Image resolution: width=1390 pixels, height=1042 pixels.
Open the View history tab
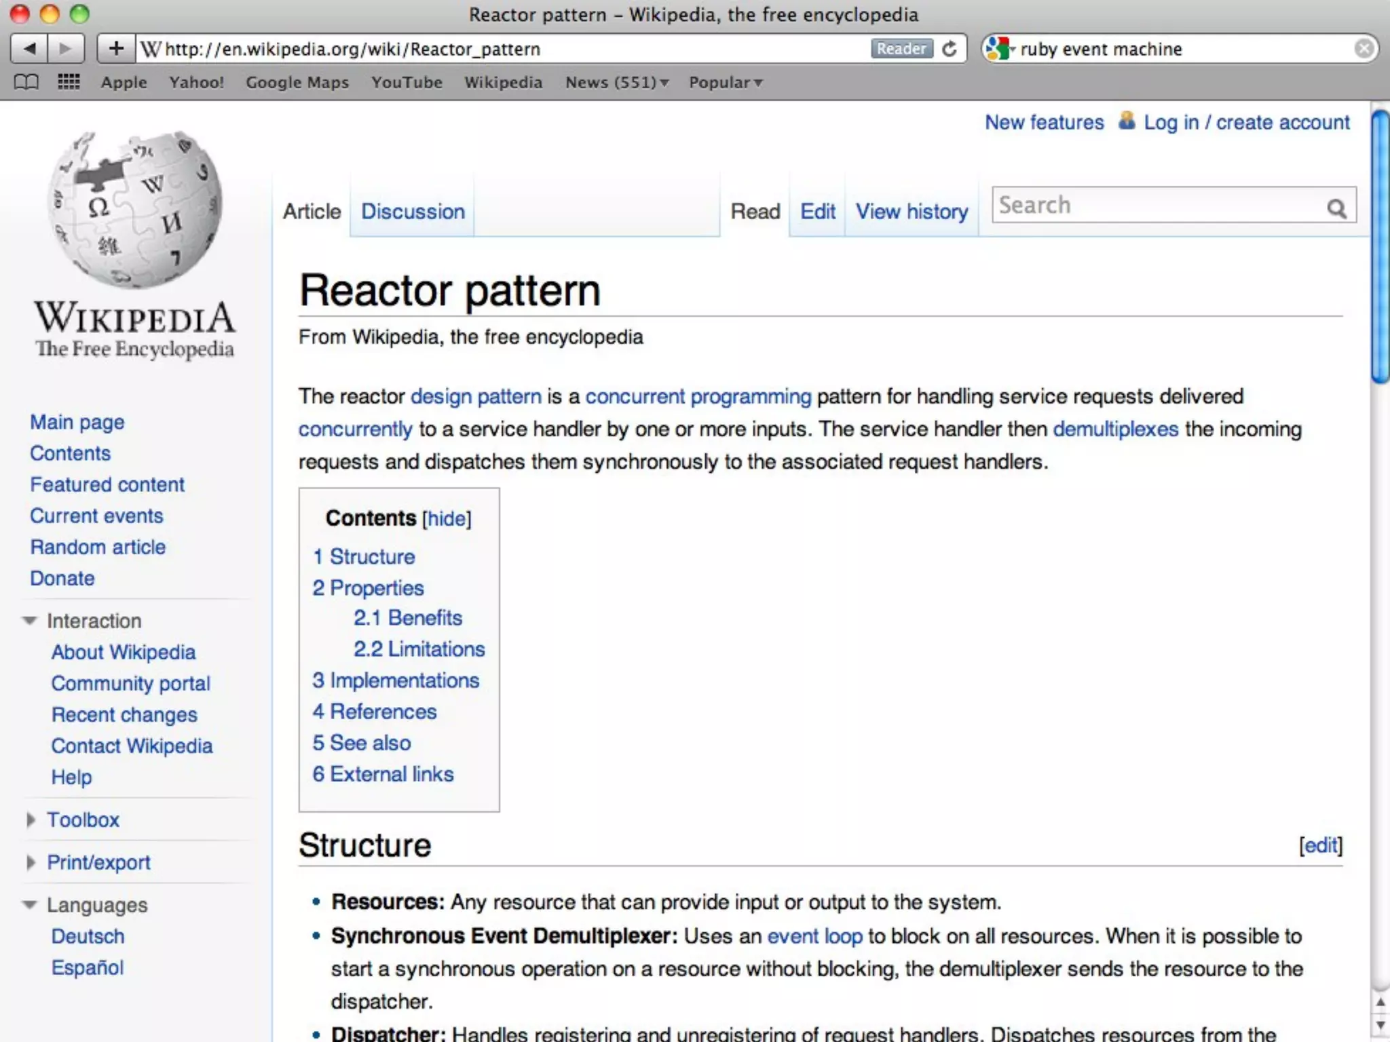click(x=911, y=212)
